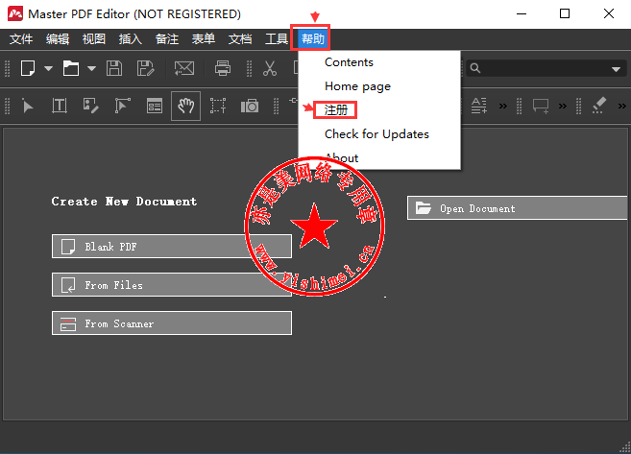Open the 视图 menu
This screenshot has height=454, width=631.
[x=94, y=39]
